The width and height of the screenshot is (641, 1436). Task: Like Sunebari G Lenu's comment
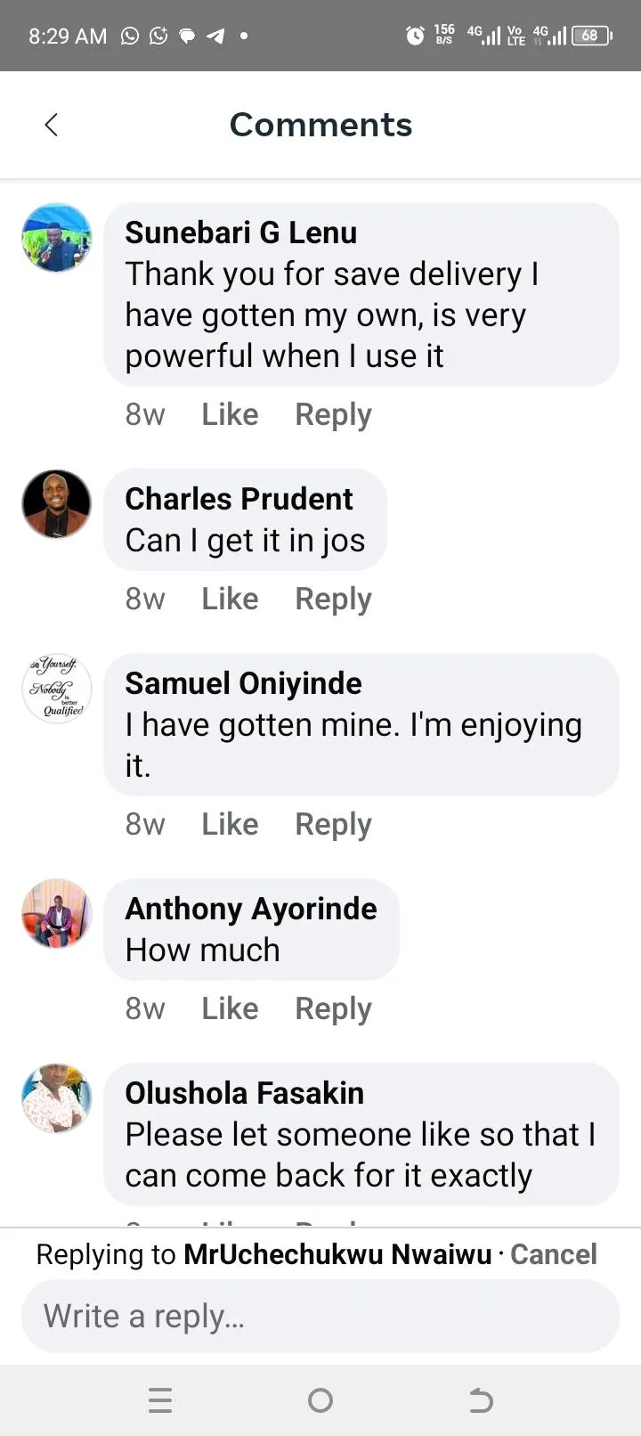point(230,414)
